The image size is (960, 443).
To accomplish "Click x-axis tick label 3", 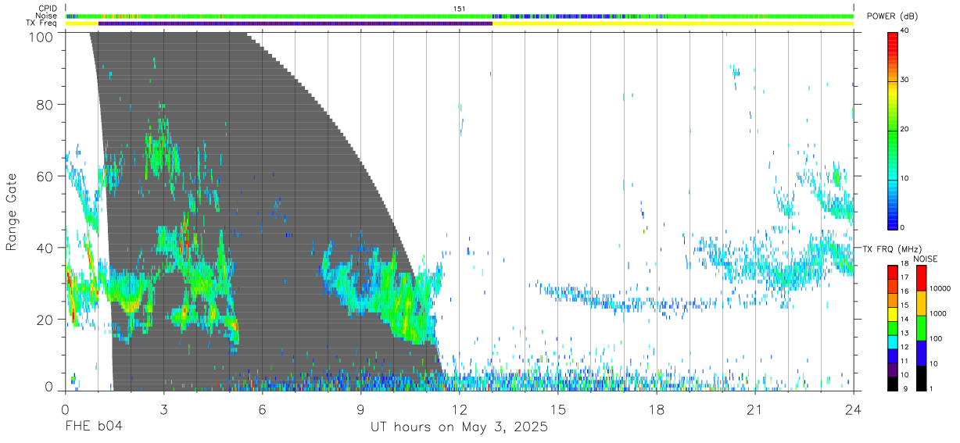I will click(x=163, y=409).
